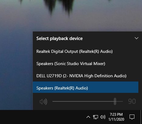Image resolution: width=142 pixels, height=124 pixels.
Task: Mute speakers using the flyout speaker icon
Action: pyautogui.click(x=43, y=101)
